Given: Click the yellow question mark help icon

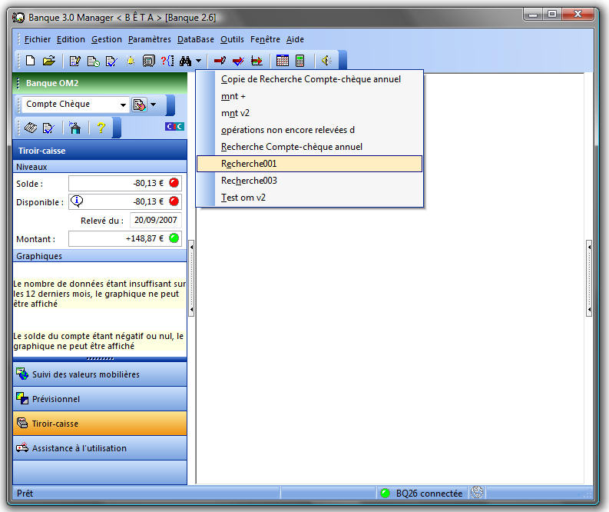Looking at the screenshot, I should (100, 128).
